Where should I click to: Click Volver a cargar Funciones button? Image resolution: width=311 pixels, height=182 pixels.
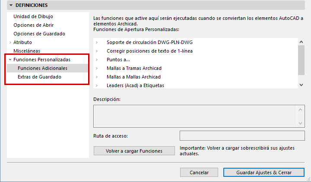point(134,151)
